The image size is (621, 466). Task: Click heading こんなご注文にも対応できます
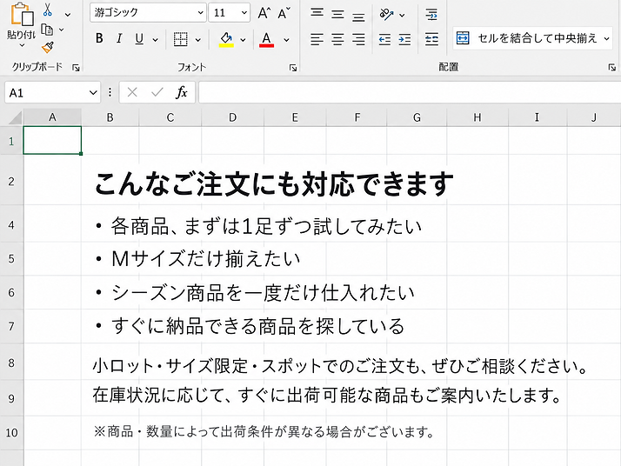(x=274, y=184)
